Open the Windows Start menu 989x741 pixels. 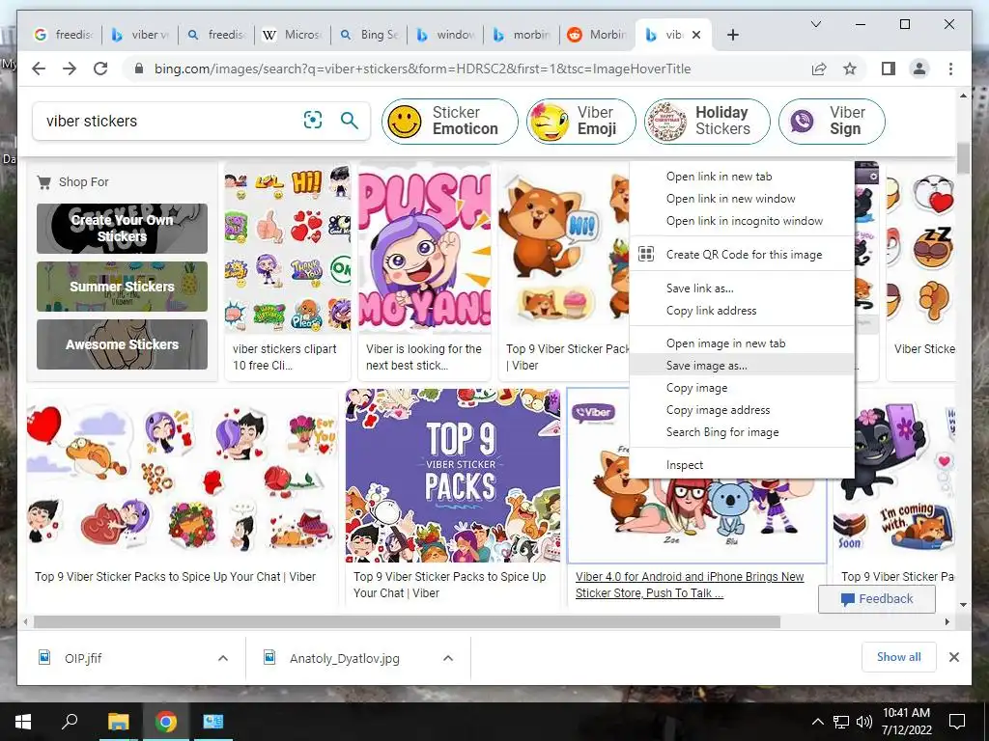pos(23,722)
